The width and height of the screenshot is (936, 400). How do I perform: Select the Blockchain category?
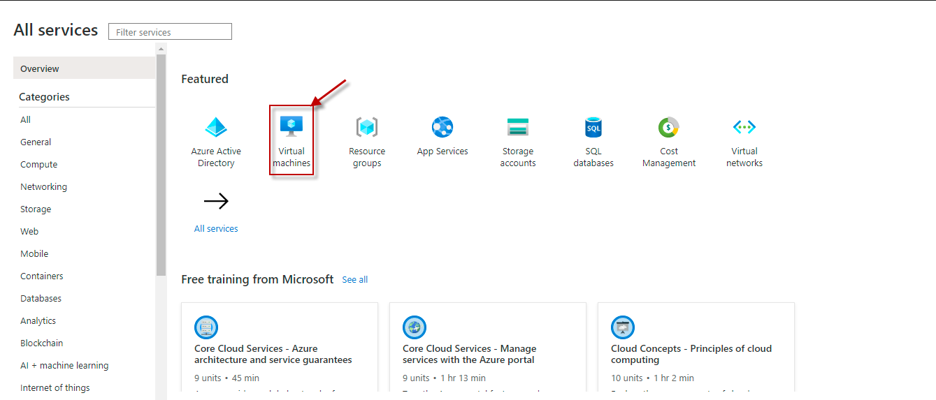point(42,343)
